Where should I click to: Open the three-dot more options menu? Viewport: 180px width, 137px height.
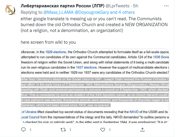coord(166,6)
